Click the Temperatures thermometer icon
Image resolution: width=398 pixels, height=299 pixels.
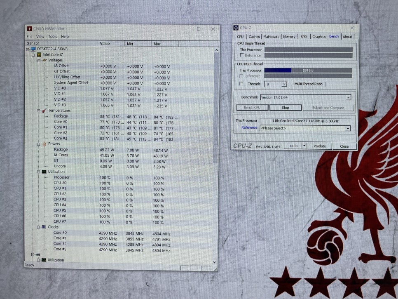pyautogui.click(x=44, y=111)
